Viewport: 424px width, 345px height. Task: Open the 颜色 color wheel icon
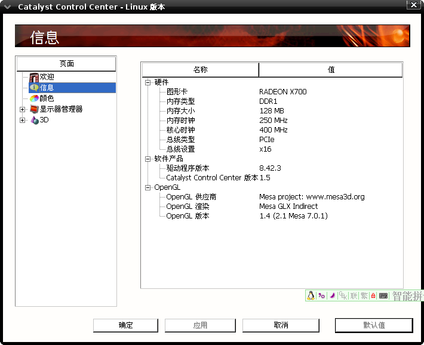pos(34,98)
